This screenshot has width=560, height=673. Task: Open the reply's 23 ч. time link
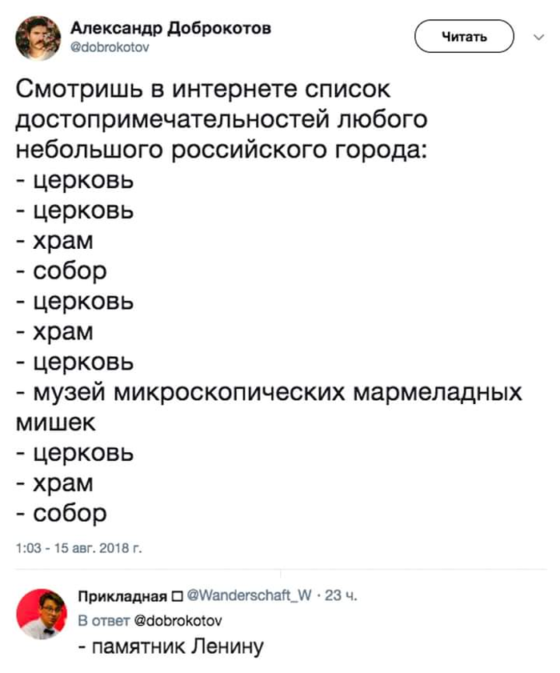(341, 595)
